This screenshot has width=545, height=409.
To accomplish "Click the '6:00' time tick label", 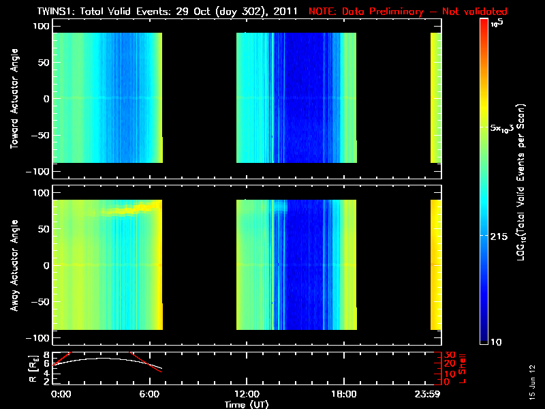I will (150, 394).
